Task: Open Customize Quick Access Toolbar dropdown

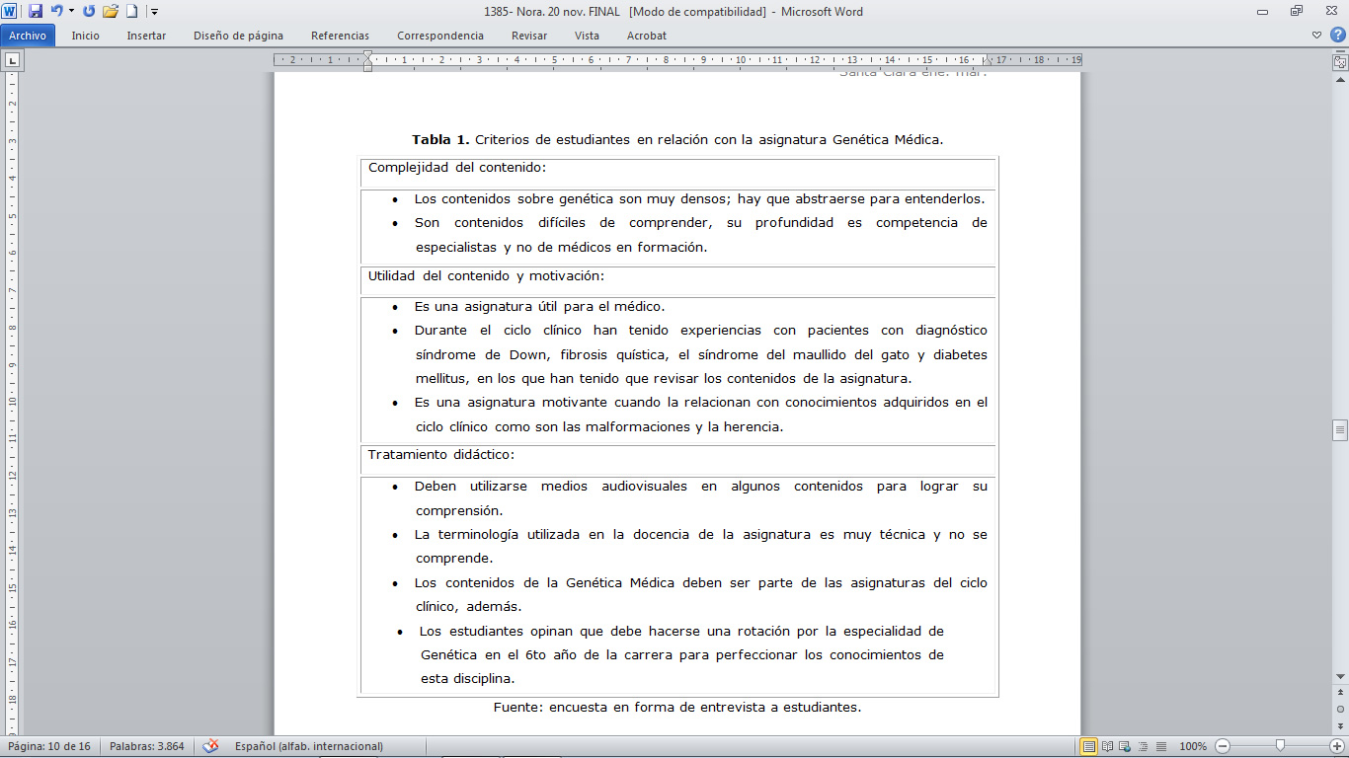Action: point(155,12)
